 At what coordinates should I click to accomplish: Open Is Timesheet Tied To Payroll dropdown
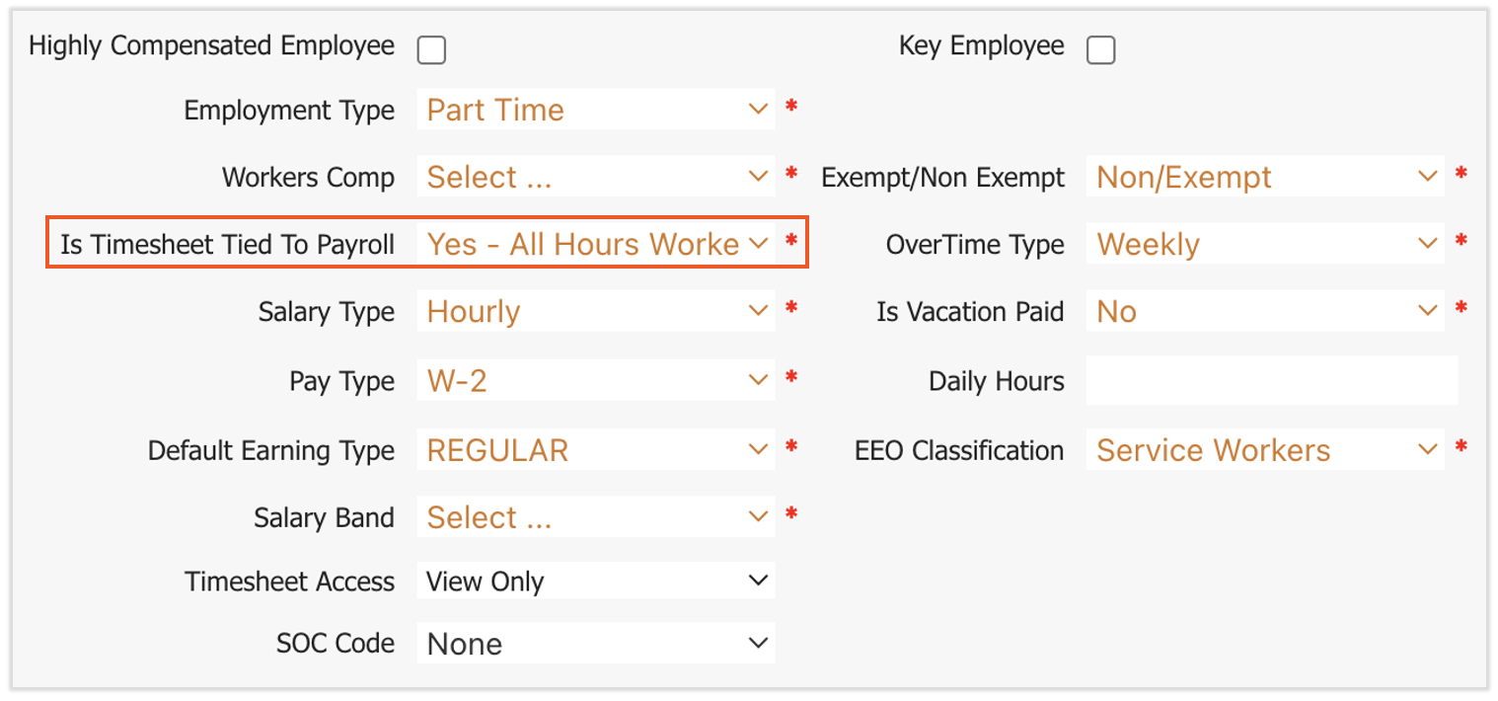click(595, 244)
